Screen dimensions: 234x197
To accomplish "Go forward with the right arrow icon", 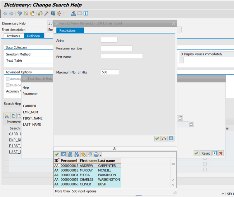I will coord(11,13).
